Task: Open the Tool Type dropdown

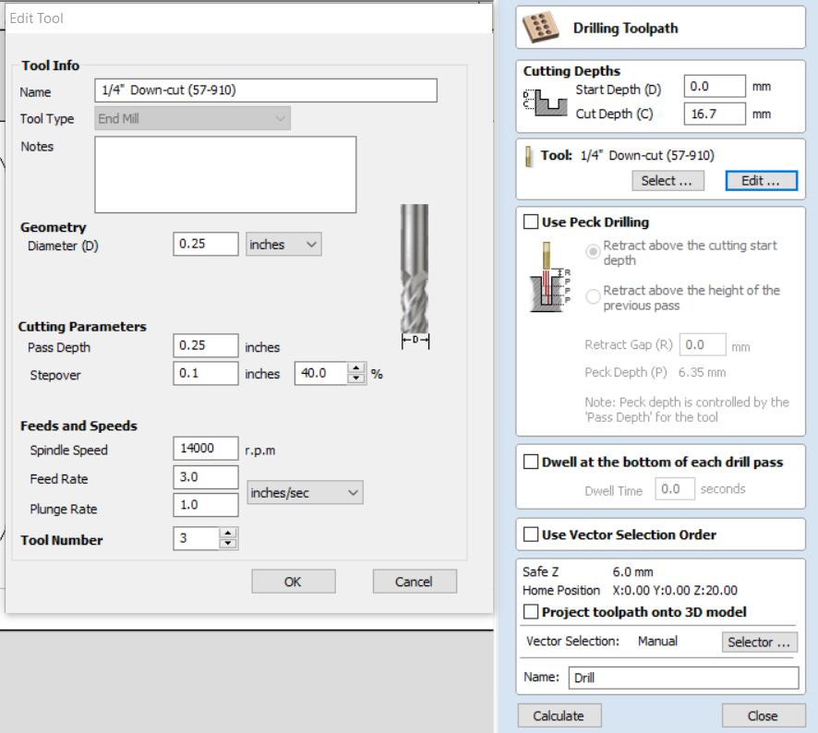Action: click(x=193, y=118)
